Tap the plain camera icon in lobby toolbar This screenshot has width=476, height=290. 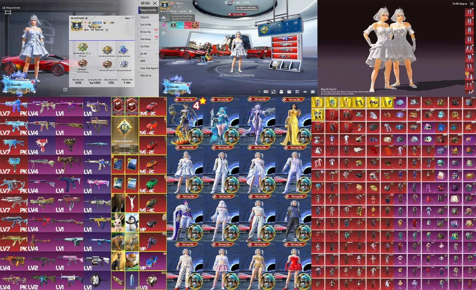(x=305, y=91)
